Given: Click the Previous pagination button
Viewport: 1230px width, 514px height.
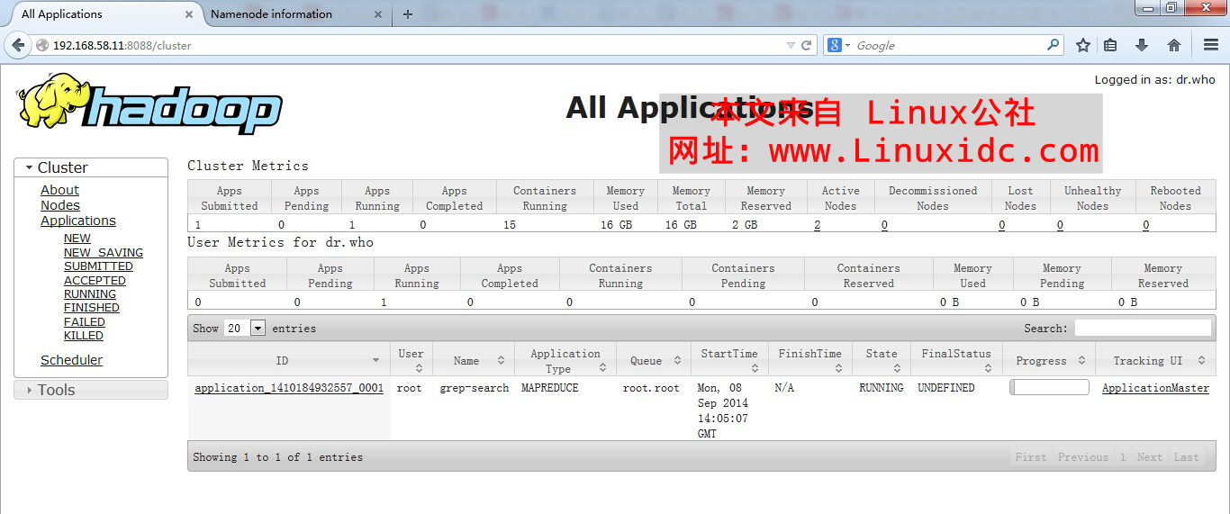Looking at the screenshot, I should point(1082,457).
